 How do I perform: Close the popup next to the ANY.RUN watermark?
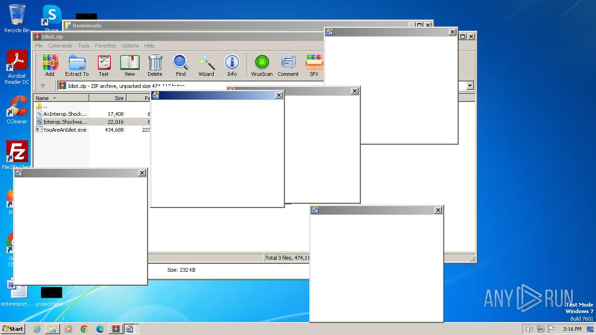(438, 210)
